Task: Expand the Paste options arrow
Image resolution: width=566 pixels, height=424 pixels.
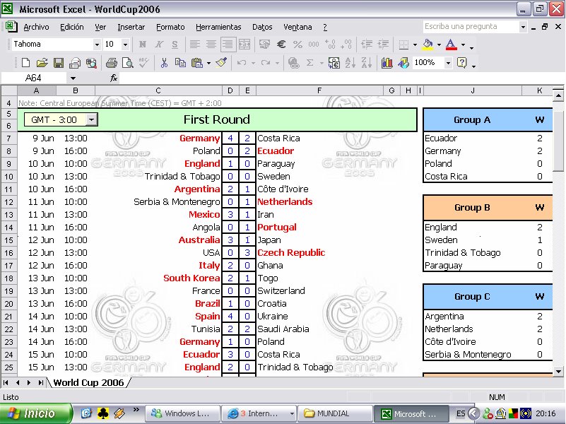Action: pos(208,63)
